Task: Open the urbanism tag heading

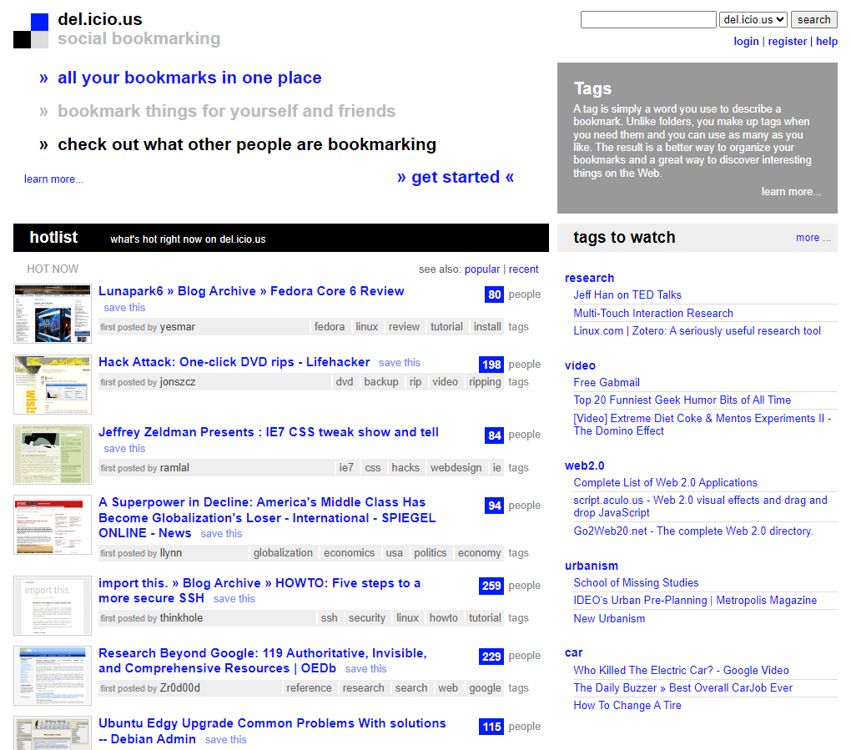Action: pyautogui.click(x=592, y=566)
